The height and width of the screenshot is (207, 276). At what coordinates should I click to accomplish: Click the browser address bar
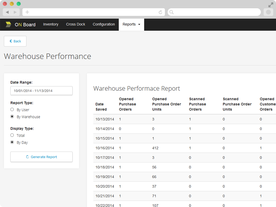(93, 12)
